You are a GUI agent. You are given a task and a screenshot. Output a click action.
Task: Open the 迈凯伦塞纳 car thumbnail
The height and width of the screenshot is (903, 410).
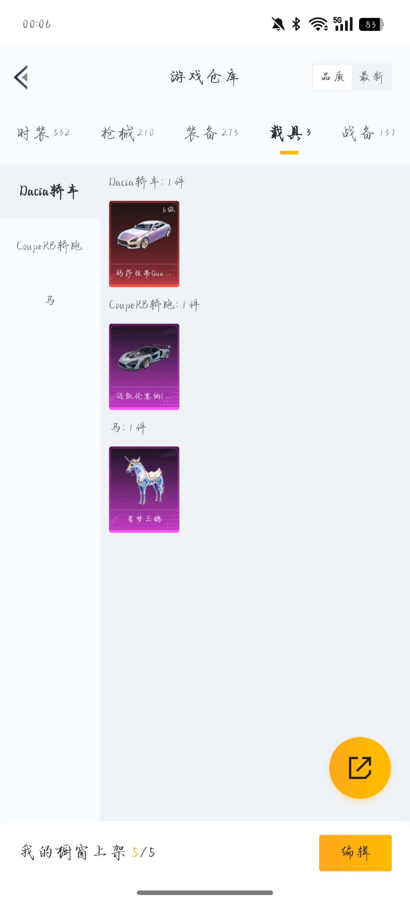tap(144, 367)
